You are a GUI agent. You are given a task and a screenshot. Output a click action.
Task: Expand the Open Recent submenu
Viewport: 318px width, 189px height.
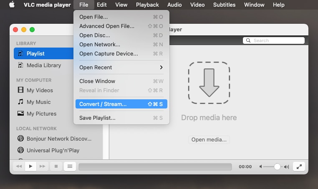121,67
